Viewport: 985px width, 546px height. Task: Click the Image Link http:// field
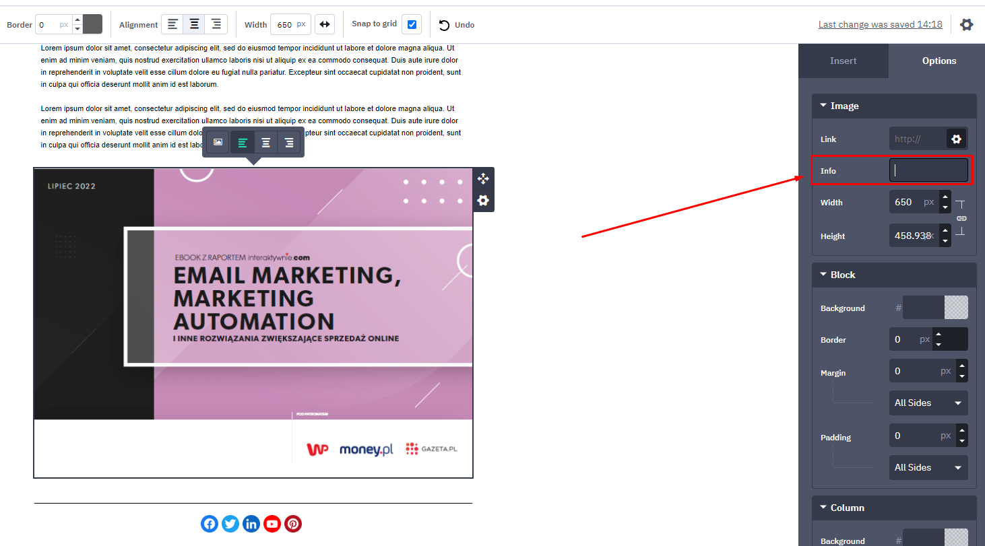(918, 139)
